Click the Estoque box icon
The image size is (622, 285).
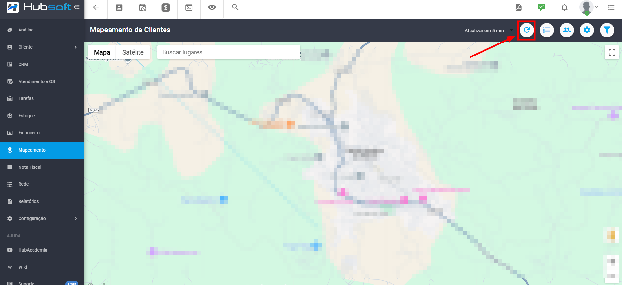tap(10, 116)
